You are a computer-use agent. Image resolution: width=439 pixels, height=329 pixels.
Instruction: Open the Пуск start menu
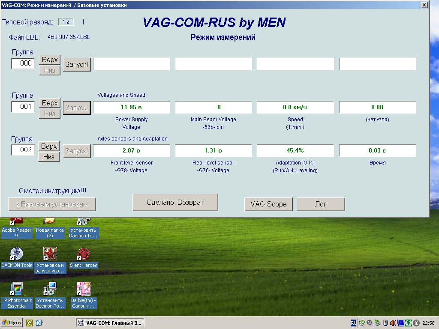click(x=12, y=323)
